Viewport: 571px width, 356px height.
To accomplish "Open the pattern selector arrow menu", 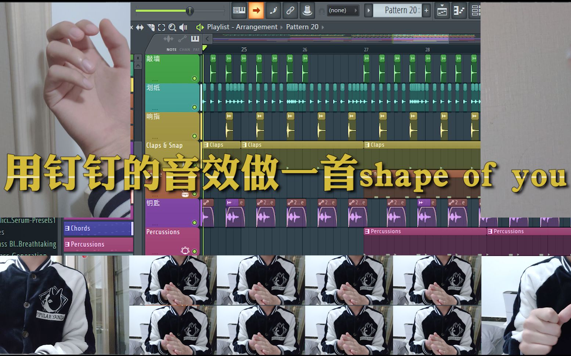I will point(368,10).
